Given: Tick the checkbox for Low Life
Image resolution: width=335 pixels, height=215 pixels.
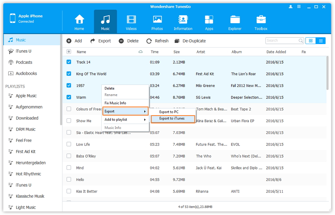Looking at the screenshot, I should pyautogui.click(x=69, y=144).
